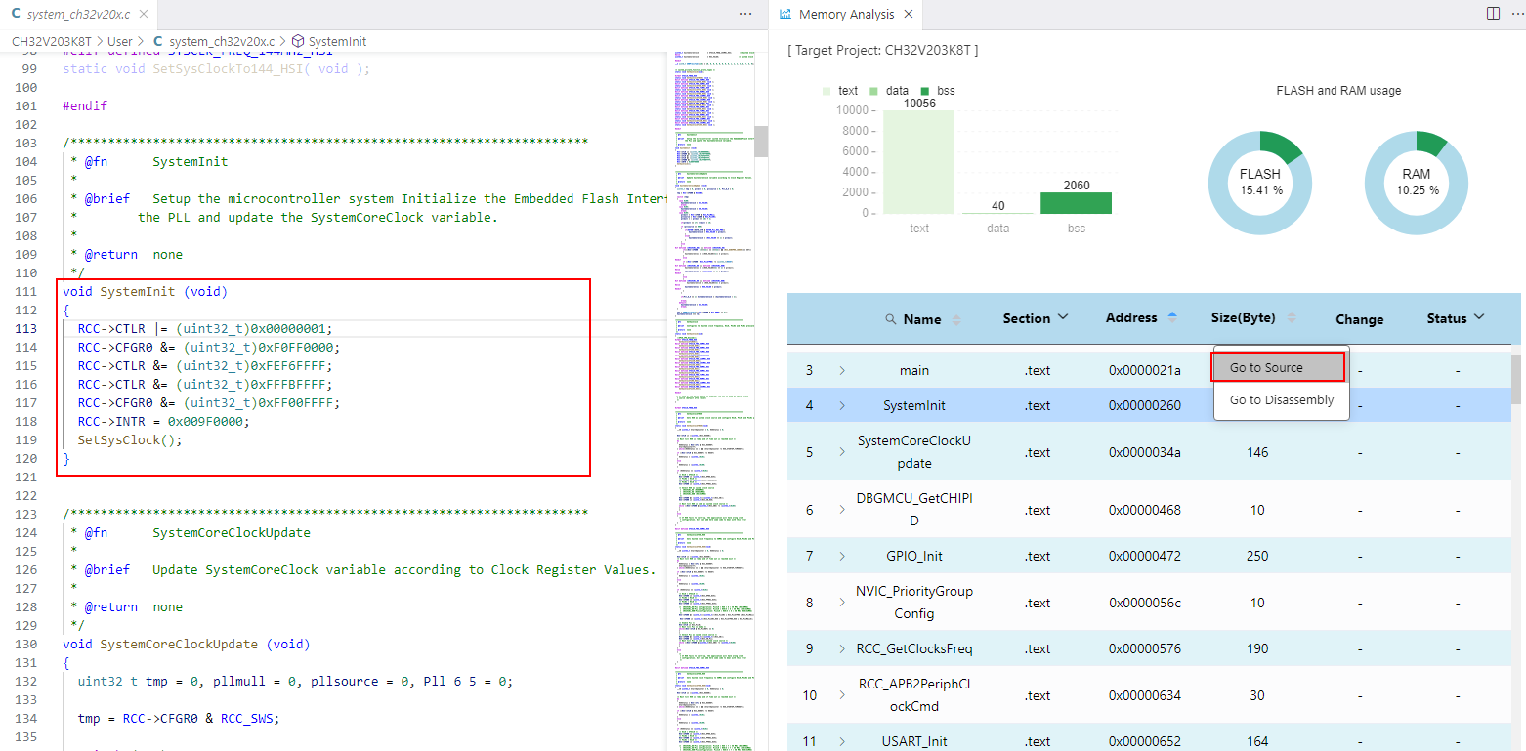The image size is (1526, 751).
Task: Click the code minimap
Action: (x=711, y=400)
